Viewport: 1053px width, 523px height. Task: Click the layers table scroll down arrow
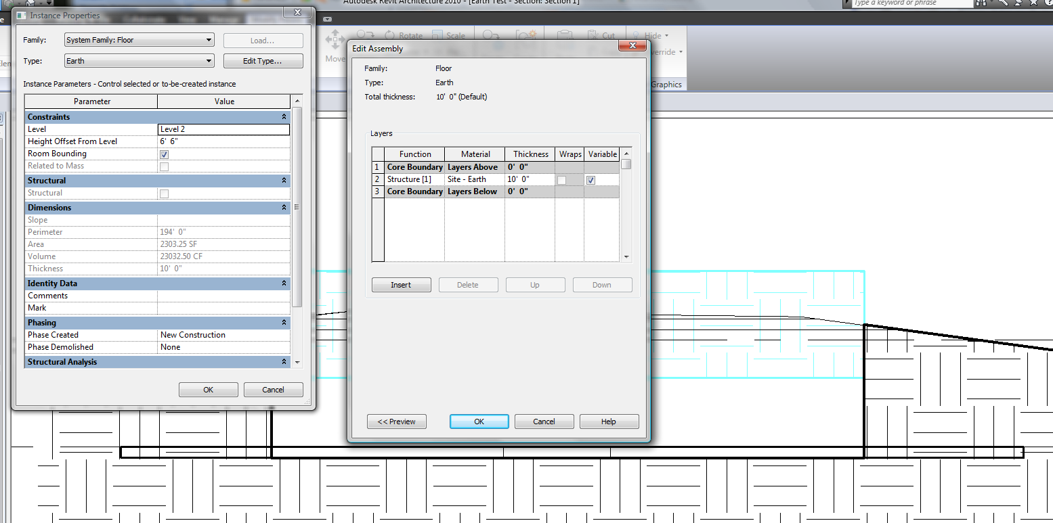(626, 257)
